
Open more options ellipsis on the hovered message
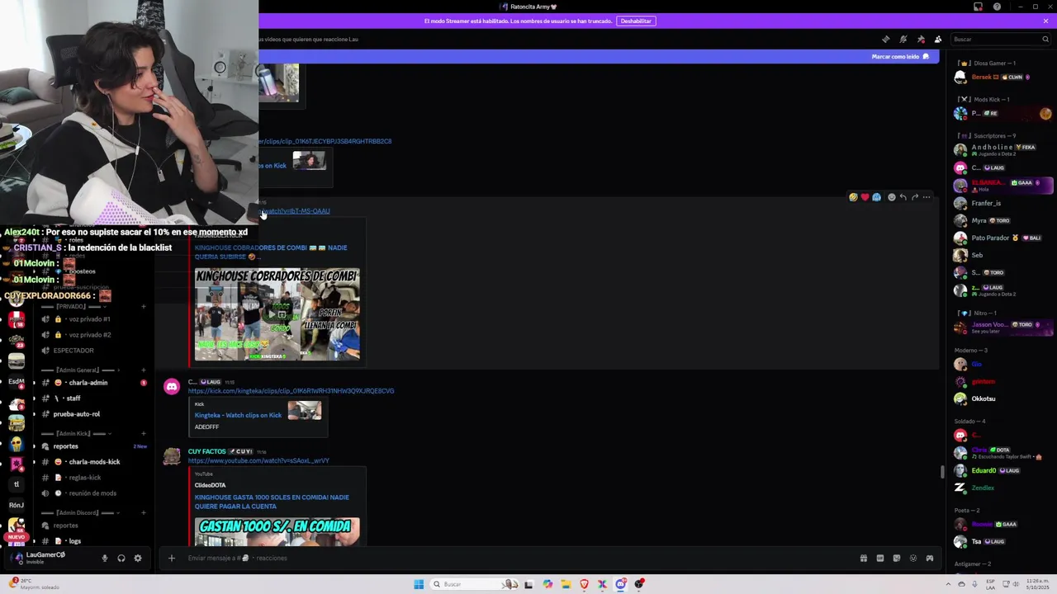tap(927, 197)
